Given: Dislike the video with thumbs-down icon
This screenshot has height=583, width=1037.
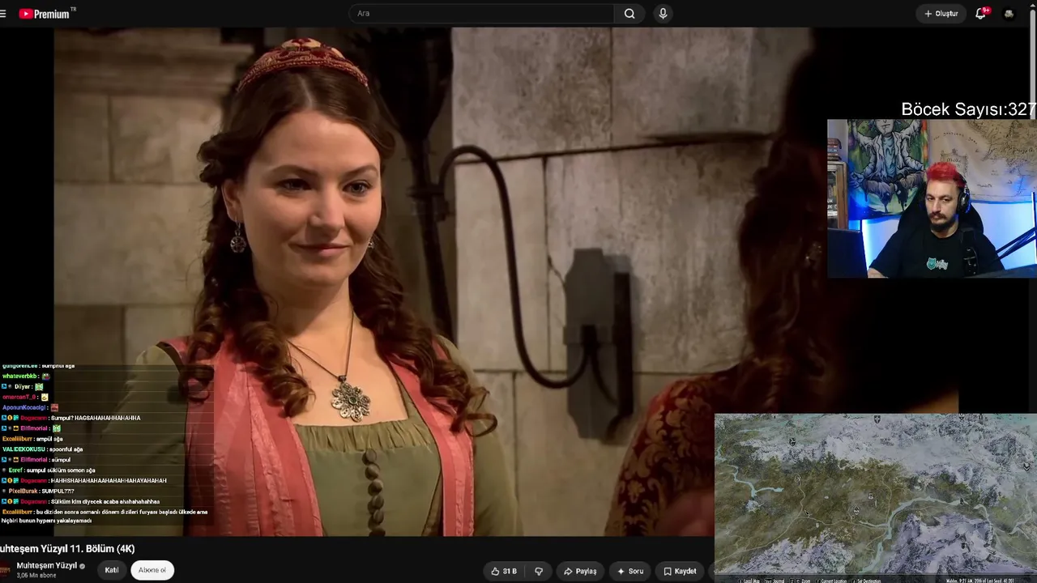Looking at the screenshot, I should [x=539, y=571].
